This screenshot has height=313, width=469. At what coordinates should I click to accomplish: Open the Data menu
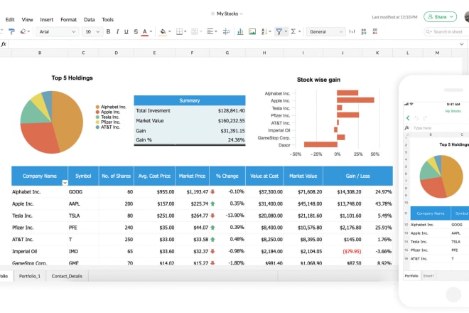[x=89, y=19]
